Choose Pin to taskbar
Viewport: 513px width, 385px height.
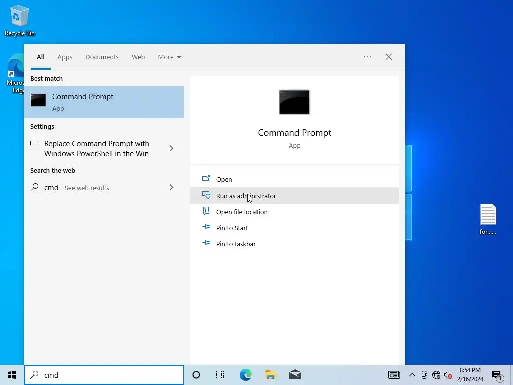(295, 244)
